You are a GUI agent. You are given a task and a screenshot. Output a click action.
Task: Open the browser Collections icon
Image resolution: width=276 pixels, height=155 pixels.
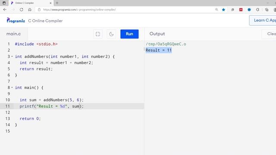click(267, 9)
